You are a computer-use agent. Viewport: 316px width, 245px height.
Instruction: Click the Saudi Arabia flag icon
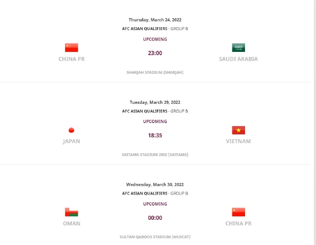click(238, 48)
